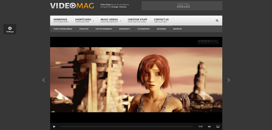Click the 468x60 advert space banner

coord(182,6)
